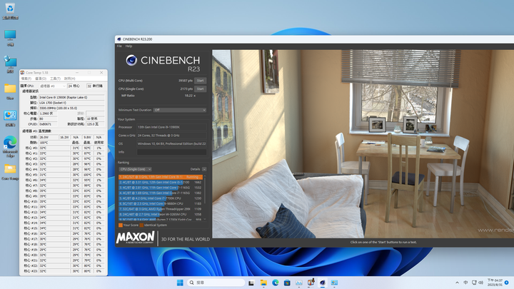Open the taskbar clock and date
The image size is (514, 289).
[x=495, y=283]
